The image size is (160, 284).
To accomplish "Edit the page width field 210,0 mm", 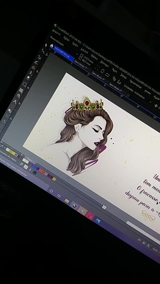I will point(88,60).
